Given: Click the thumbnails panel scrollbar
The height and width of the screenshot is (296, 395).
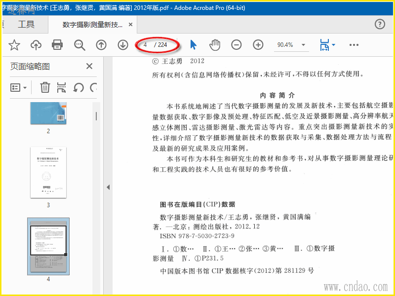Looking at the screenshot, I should click(96, 116).
